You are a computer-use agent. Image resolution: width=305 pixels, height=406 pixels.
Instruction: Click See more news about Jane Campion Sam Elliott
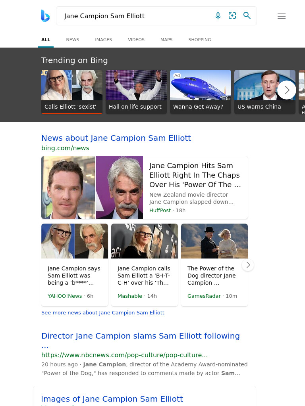pyautogui.click(x=103, y=312)
